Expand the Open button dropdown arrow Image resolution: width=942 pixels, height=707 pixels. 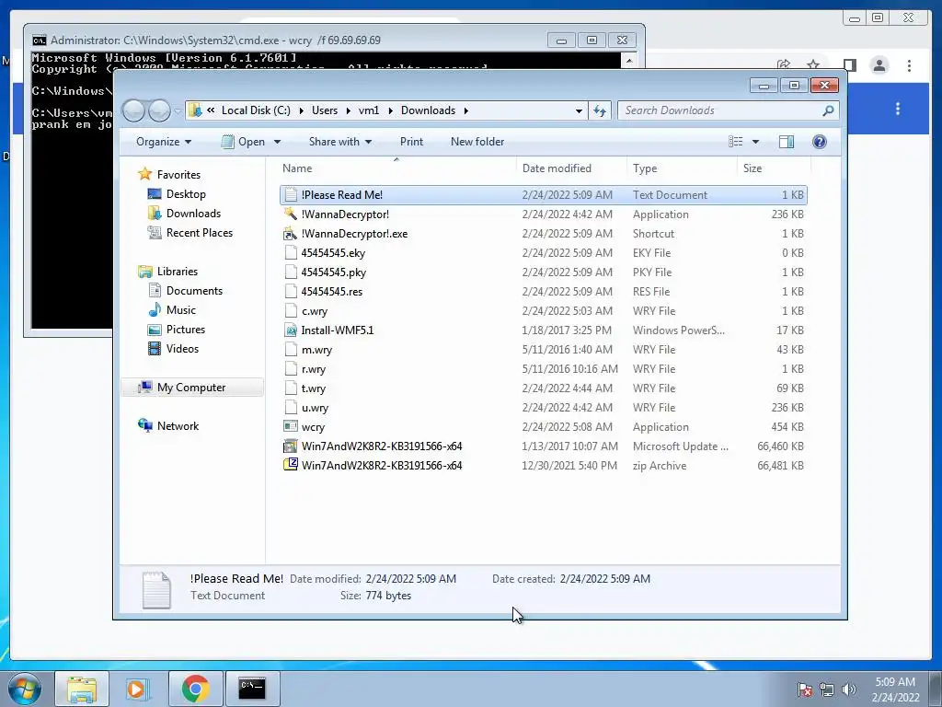pos(277,142)
